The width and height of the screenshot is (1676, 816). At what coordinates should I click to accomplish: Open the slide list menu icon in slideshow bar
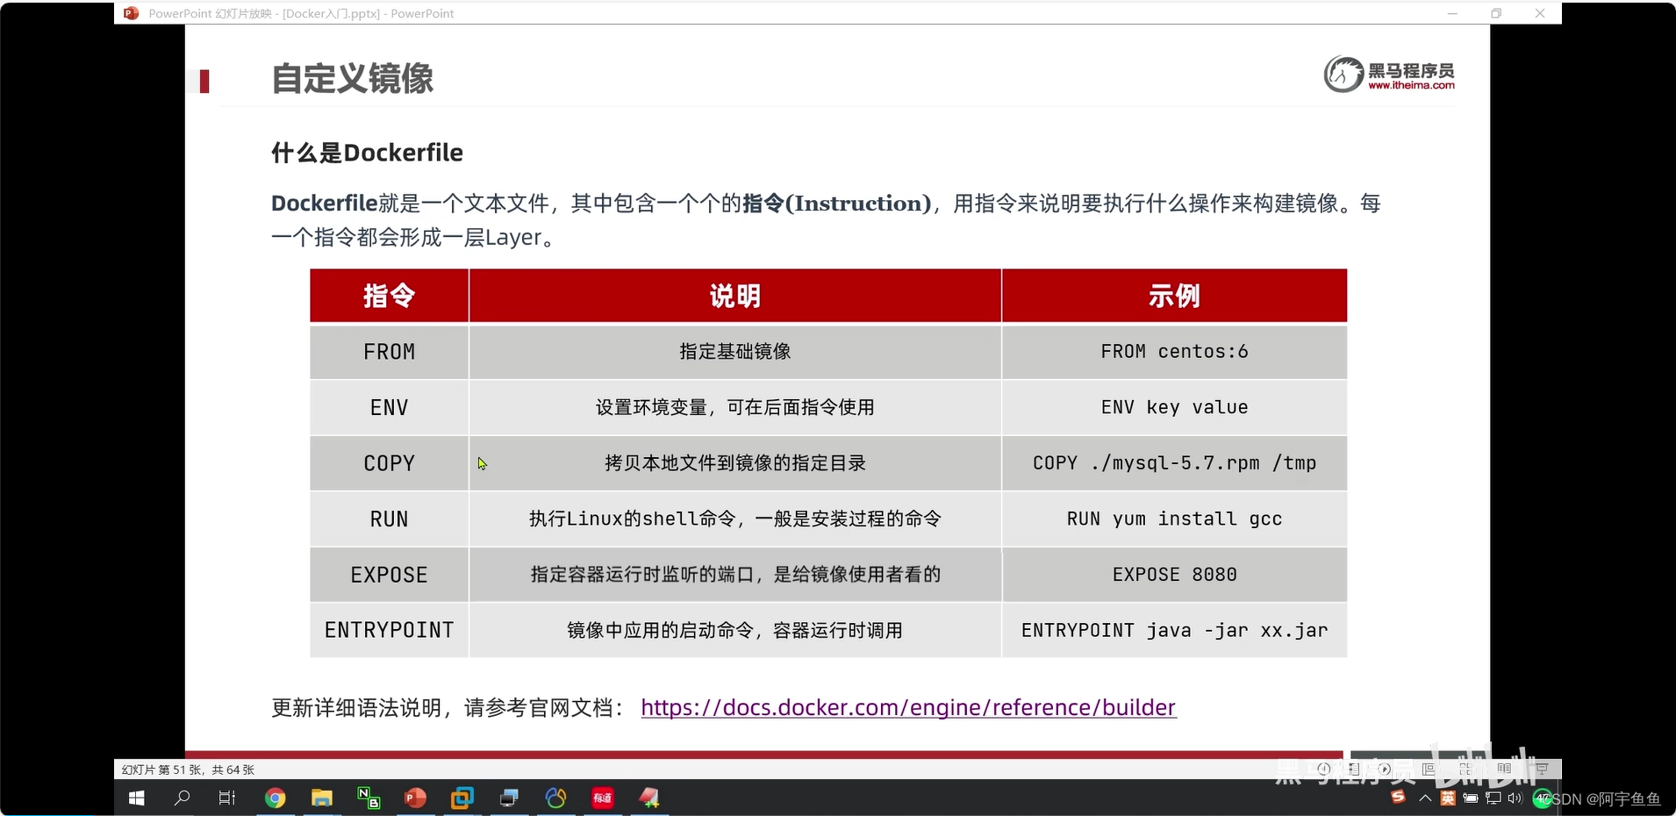[1355, 769]
